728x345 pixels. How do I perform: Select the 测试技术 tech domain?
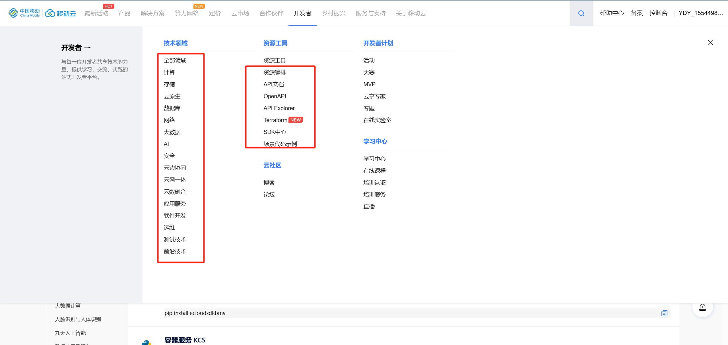[x=175, y=239]
